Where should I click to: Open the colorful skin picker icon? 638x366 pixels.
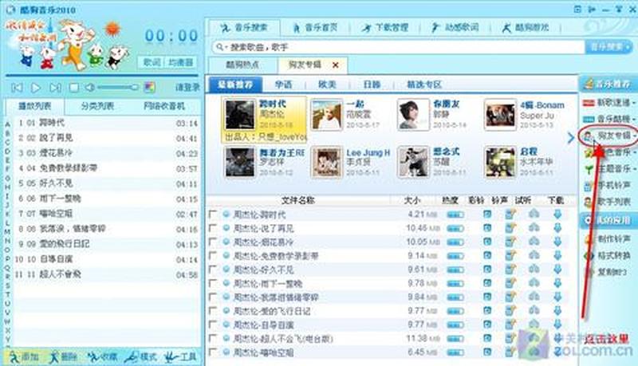click(x=149, y=87)
